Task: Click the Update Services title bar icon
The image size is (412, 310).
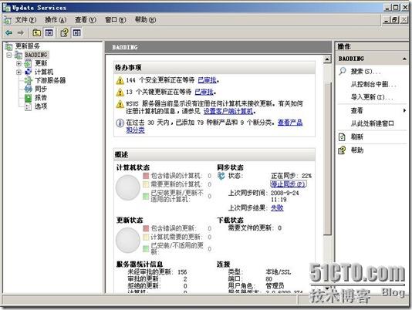Action: click(x=7, y=8)
